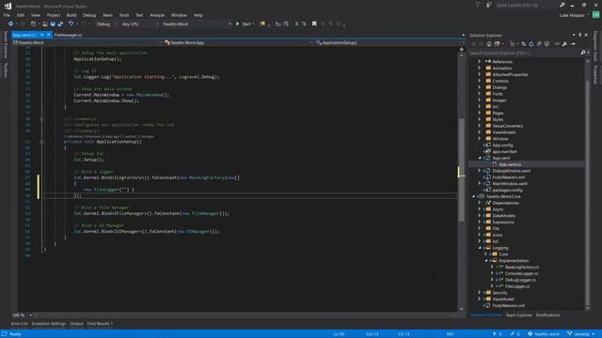Expand the ViewModels folder in Solution Explorer
Viewport: 602px width, 338px height.
(479, 132)
